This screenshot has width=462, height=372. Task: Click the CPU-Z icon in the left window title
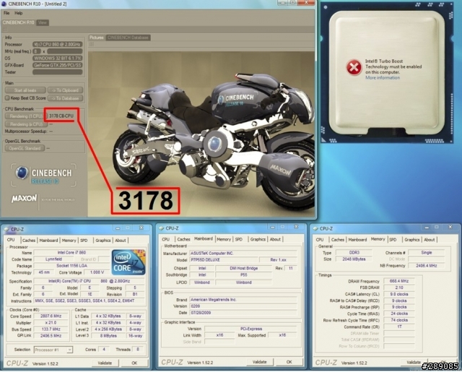tap(6, 229)
